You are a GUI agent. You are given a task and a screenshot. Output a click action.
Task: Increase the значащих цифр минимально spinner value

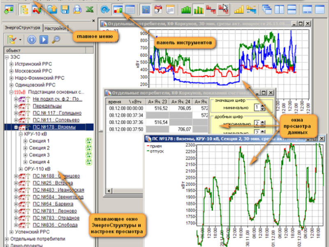[x=263, y=106]
